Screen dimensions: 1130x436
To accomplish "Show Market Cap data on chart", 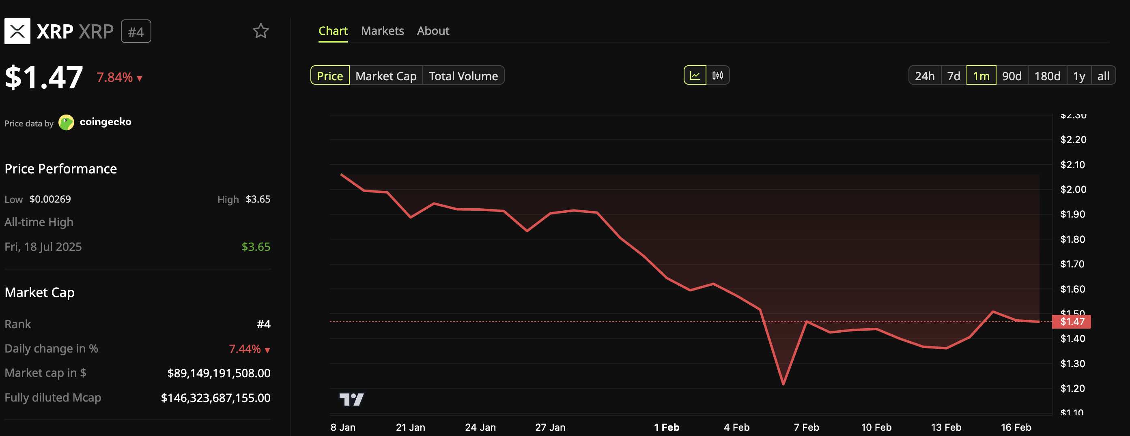I will pyautogui.click(x=385, y=76).
